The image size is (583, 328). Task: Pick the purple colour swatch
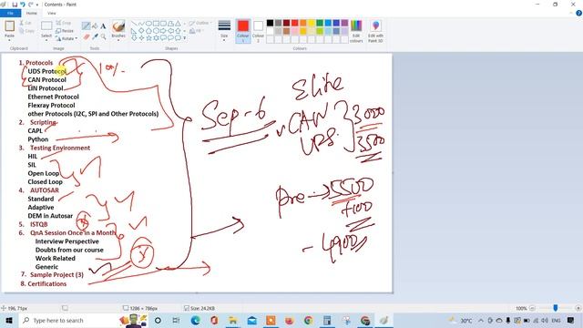tap(344, 23)
